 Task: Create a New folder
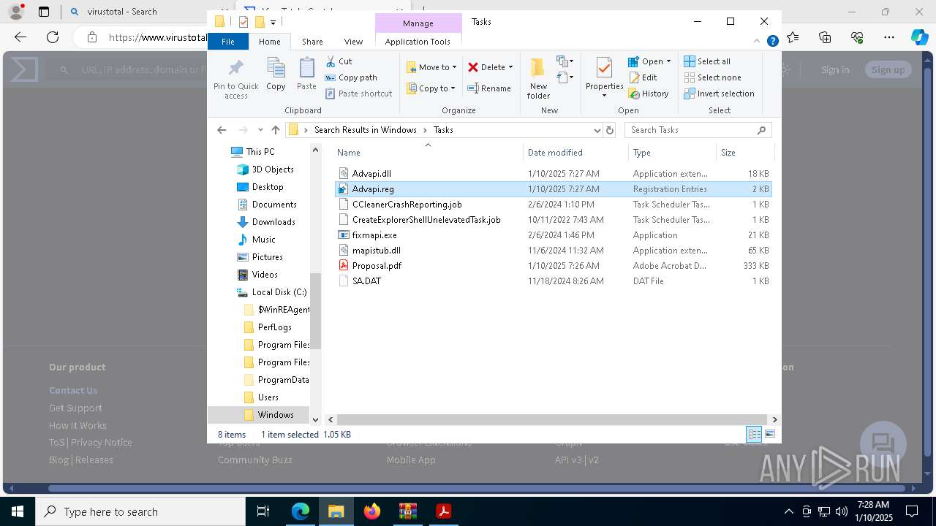[x=538, y=78]
